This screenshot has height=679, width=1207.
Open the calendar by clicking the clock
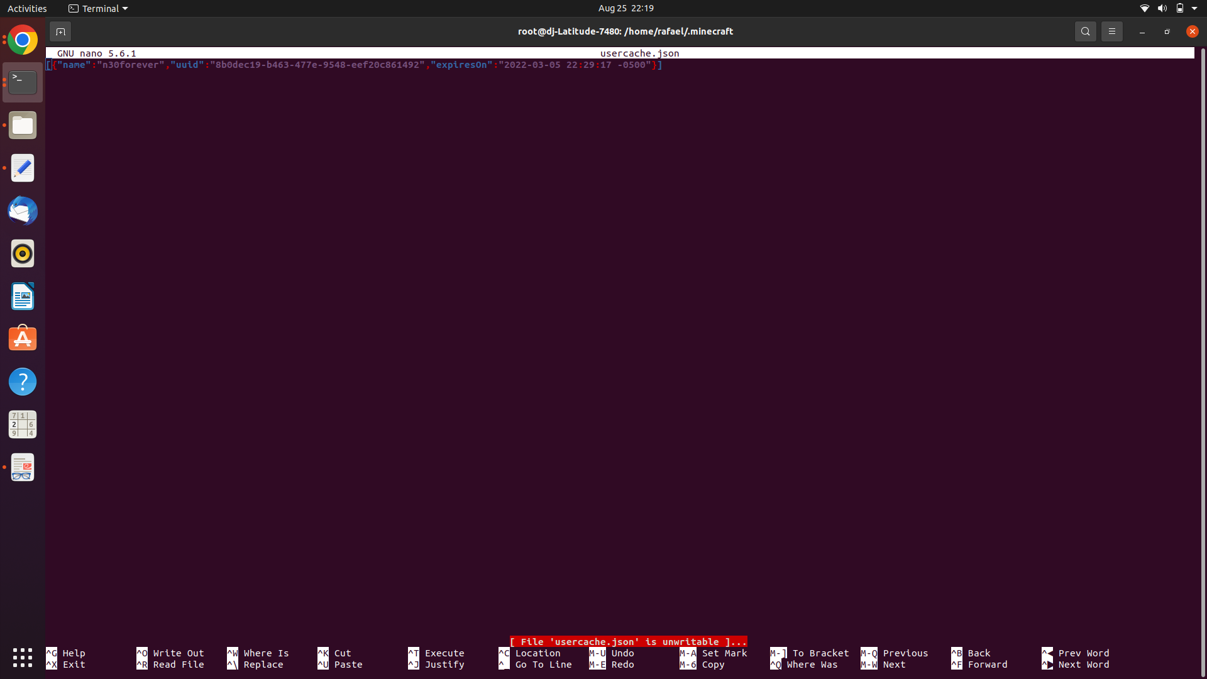[x=626, y=8]
